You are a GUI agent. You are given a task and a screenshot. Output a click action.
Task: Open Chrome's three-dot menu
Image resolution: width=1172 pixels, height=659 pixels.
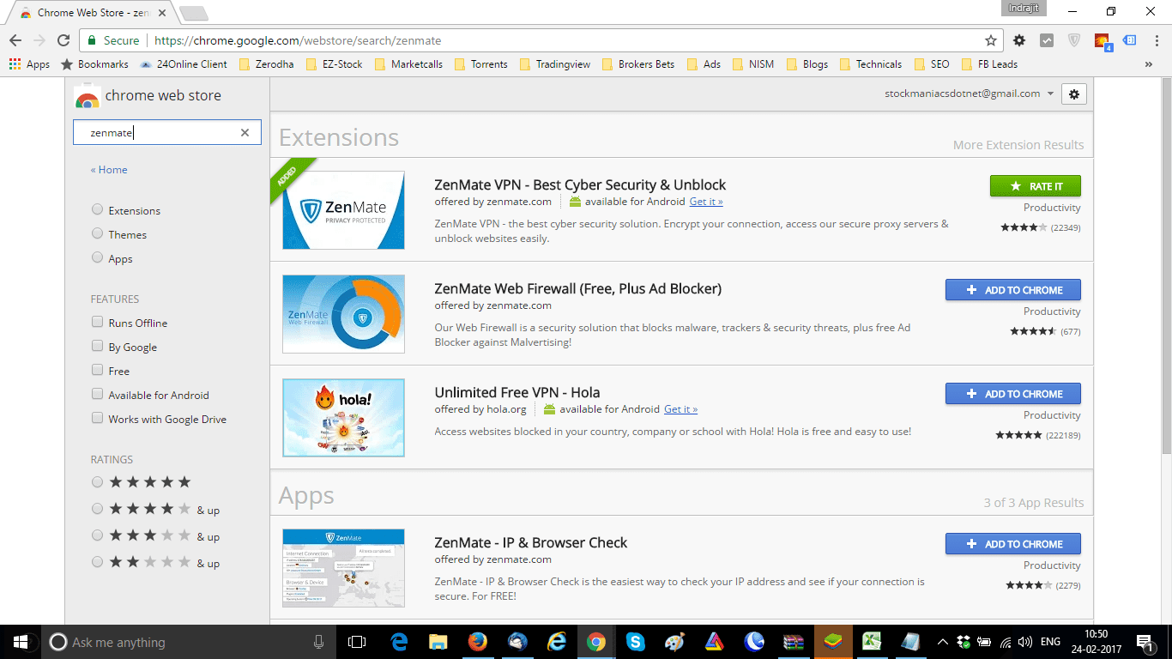tap(1156, 40)
